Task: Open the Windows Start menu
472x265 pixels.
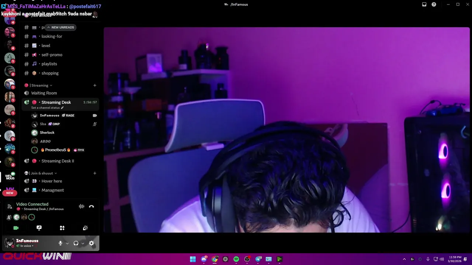Action: click(193, 259)
